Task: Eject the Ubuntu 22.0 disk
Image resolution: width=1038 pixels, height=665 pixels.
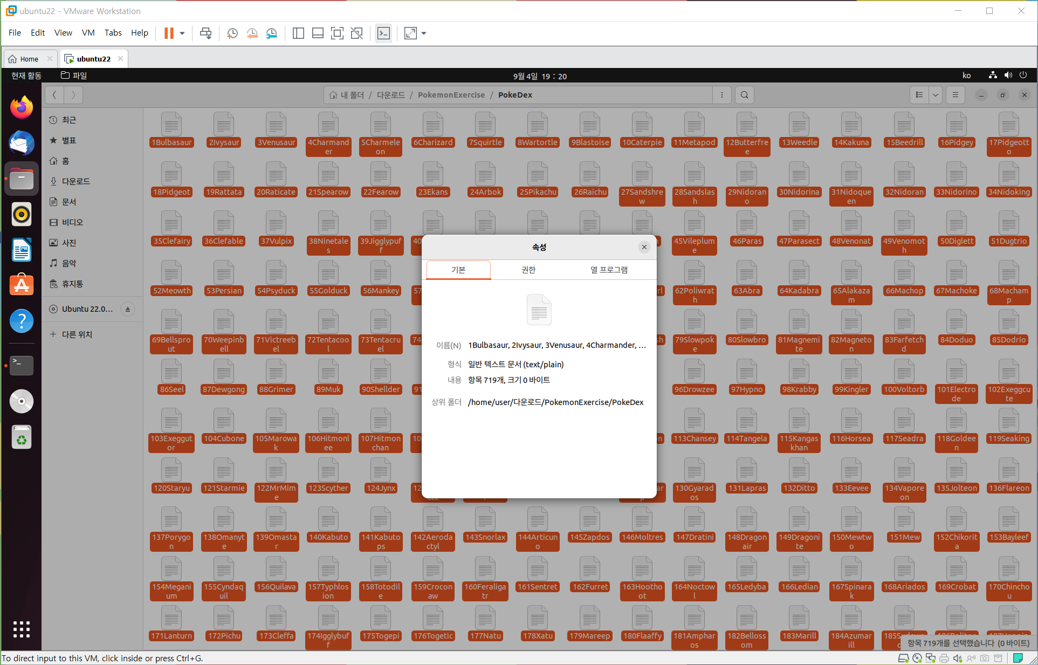Action: coord(128,309)
